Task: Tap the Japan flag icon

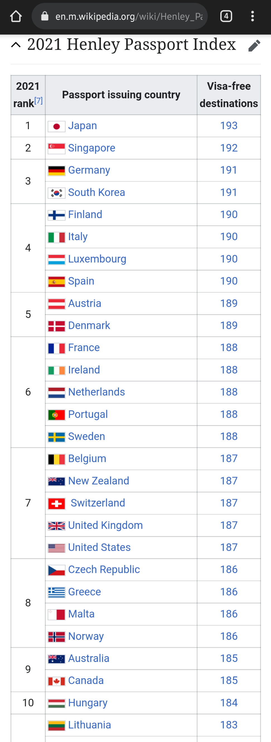Action: pyautogui.click(x=56, y=126)
